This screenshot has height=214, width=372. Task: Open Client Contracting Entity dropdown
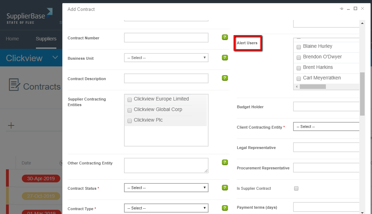pyautogui.click(x=326, y=127)
